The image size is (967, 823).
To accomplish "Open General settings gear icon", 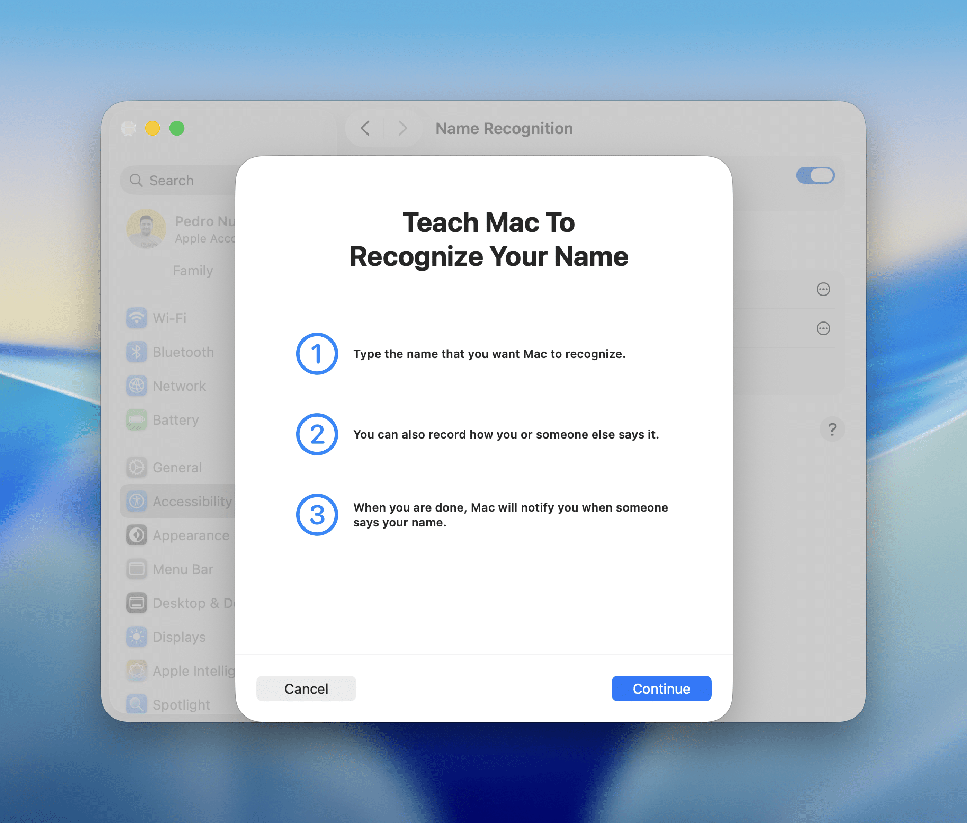I will pos(137,468).
